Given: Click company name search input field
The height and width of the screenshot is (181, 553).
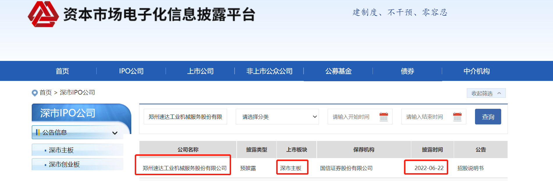Looking at the screenshot, I should [185, 117].
